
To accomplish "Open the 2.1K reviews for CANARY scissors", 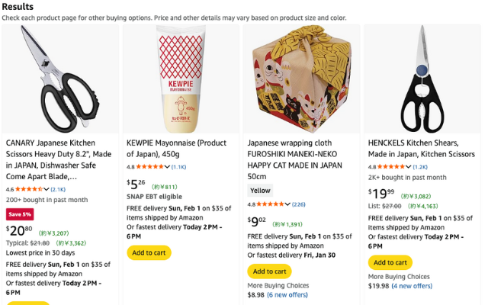I will tap(58, 189).
